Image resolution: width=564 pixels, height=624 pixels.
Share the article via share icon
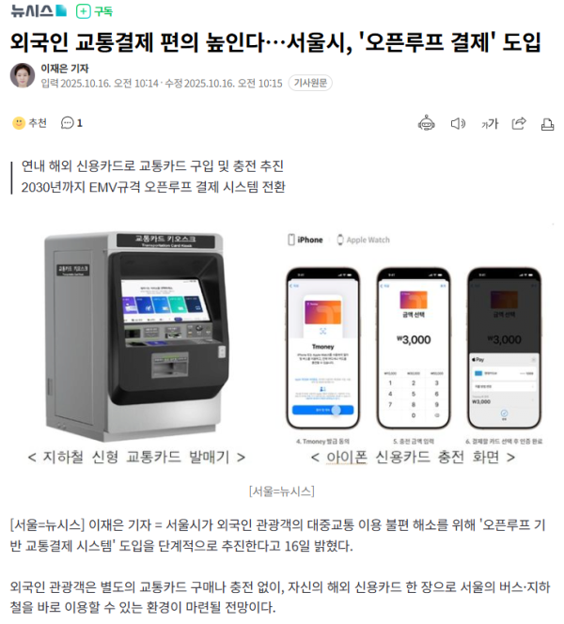point(519,124)
